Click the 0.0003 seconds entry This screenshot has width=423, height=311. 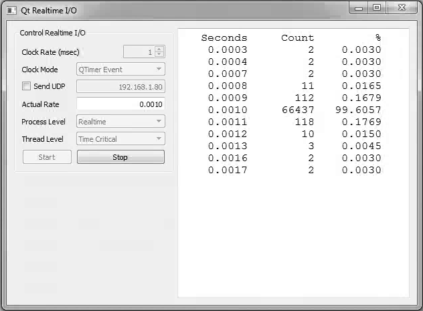tap(228, 50)
